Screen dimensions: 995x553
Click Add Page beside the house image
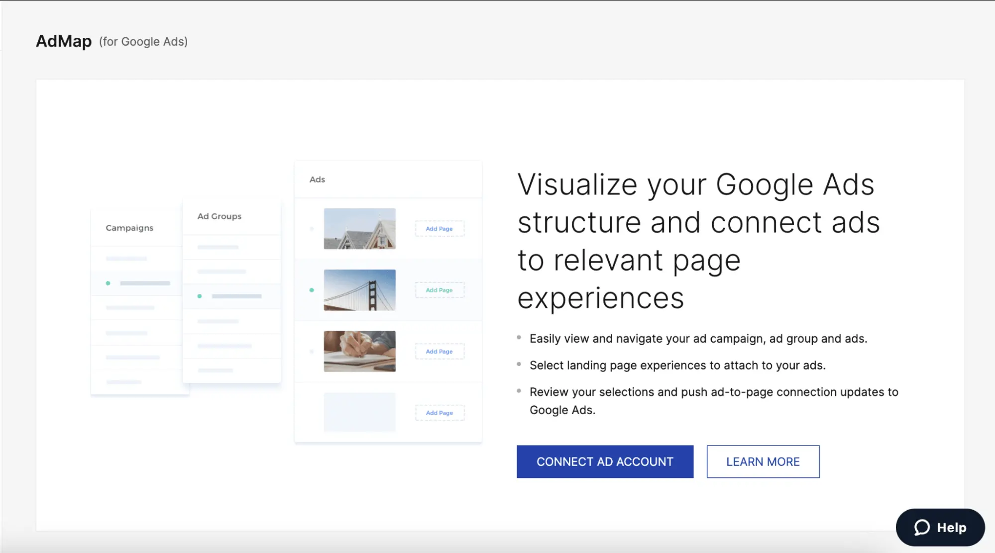pos(439,229)
